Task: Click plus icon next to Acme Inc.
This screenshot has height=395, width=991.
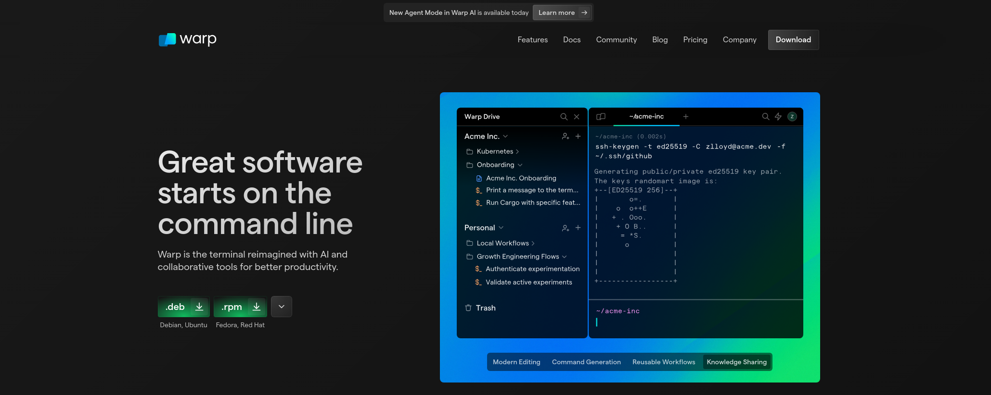Action: point(578,136)
